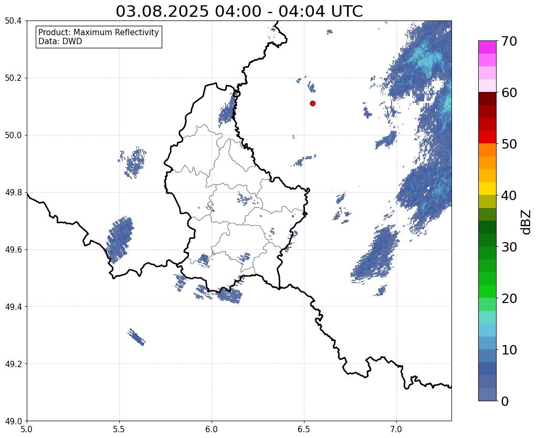
Task: Click the latitude axis label 49.8
Action: coord(13,193)
